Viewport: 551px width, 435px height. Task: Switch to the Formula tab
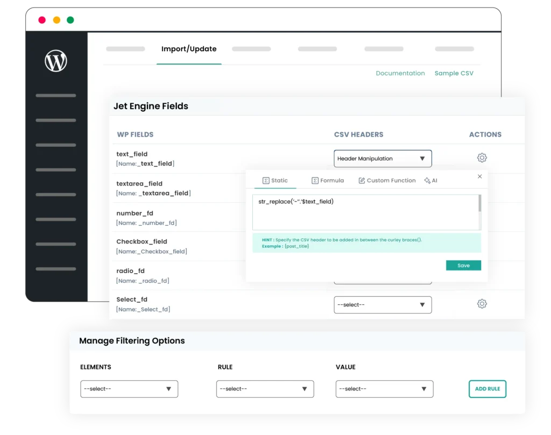click(327, 181)
